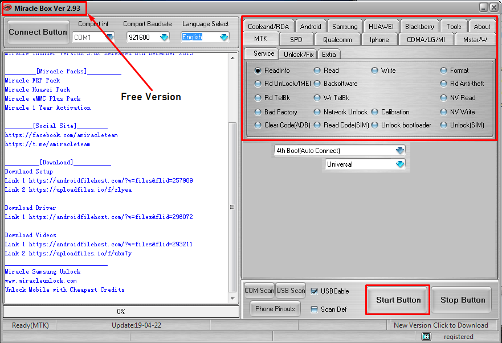Open the Extra sub-tab

click(x=329, y=55)
